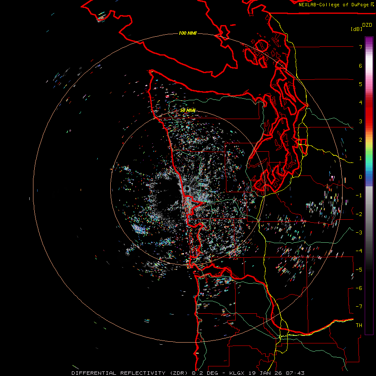This screenshot has width=376, height=376.
Task: Click the KLGX radar site identifier
Action: [x=237, y=373]
